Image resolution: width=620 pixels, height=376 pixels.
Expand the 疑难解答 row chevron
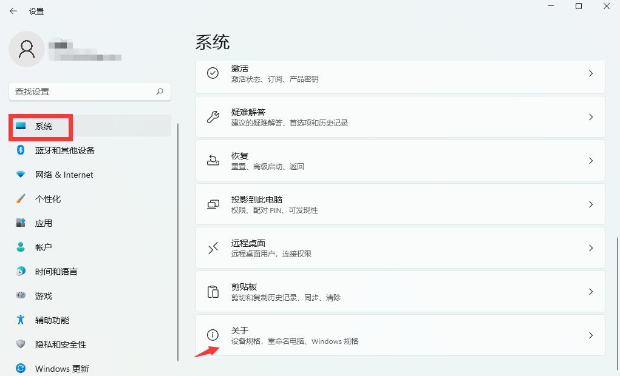[591, 117]
